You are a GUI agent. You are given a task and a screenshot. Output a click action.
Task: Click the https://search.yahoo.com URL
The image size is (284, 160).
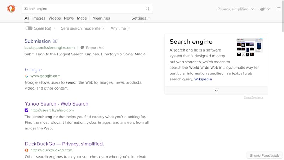(x=52, y=110)
